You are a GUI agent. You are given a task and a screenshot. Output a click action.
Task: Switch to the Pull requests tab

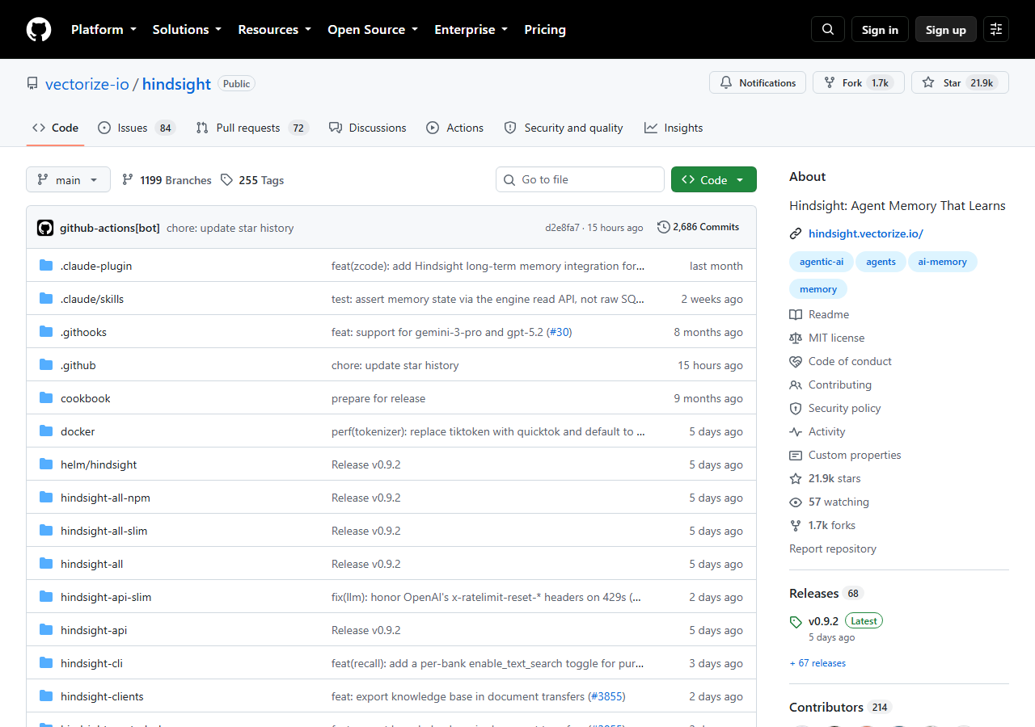(252, 128)
